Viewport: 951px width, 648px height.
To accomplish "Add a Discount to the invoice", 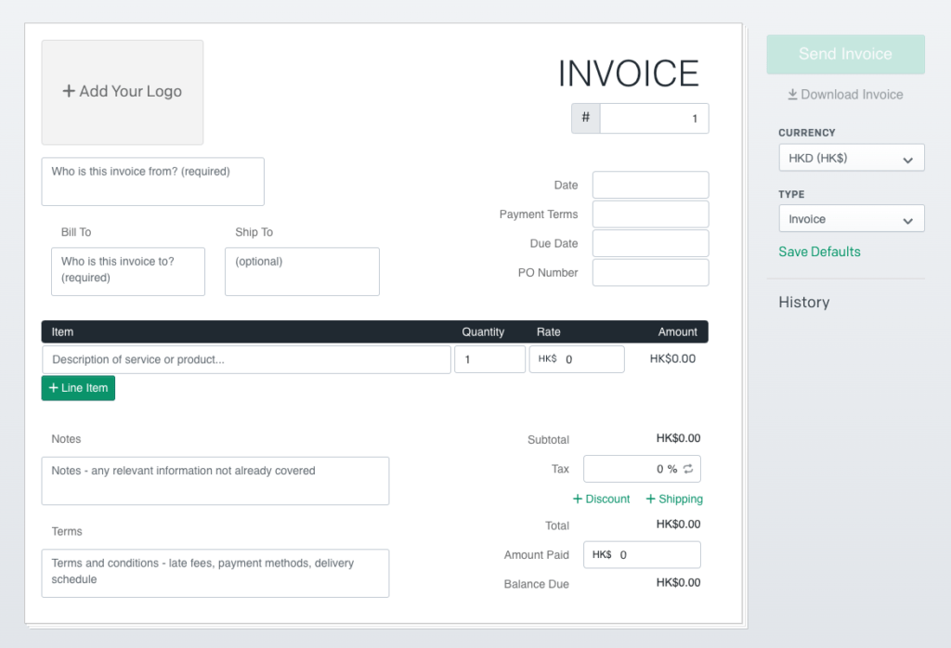I will [x=601, y=499].
